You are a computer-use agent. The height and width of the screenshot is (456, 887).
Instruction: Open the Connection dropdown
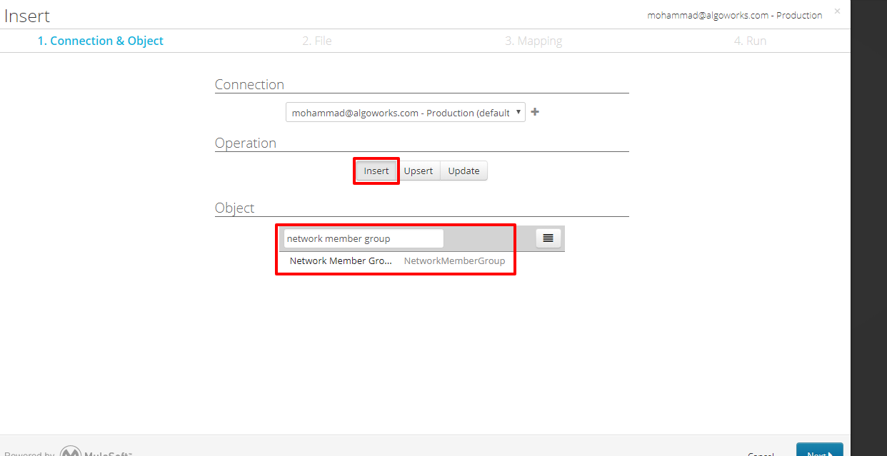click(x=405, y=113)
